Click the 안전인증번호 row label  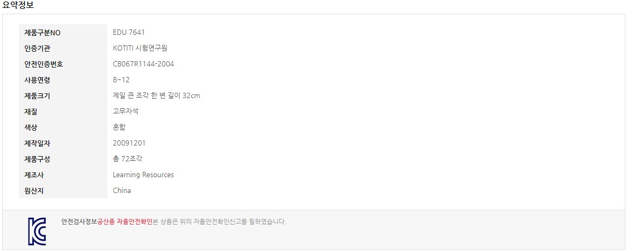click(44, 64)
